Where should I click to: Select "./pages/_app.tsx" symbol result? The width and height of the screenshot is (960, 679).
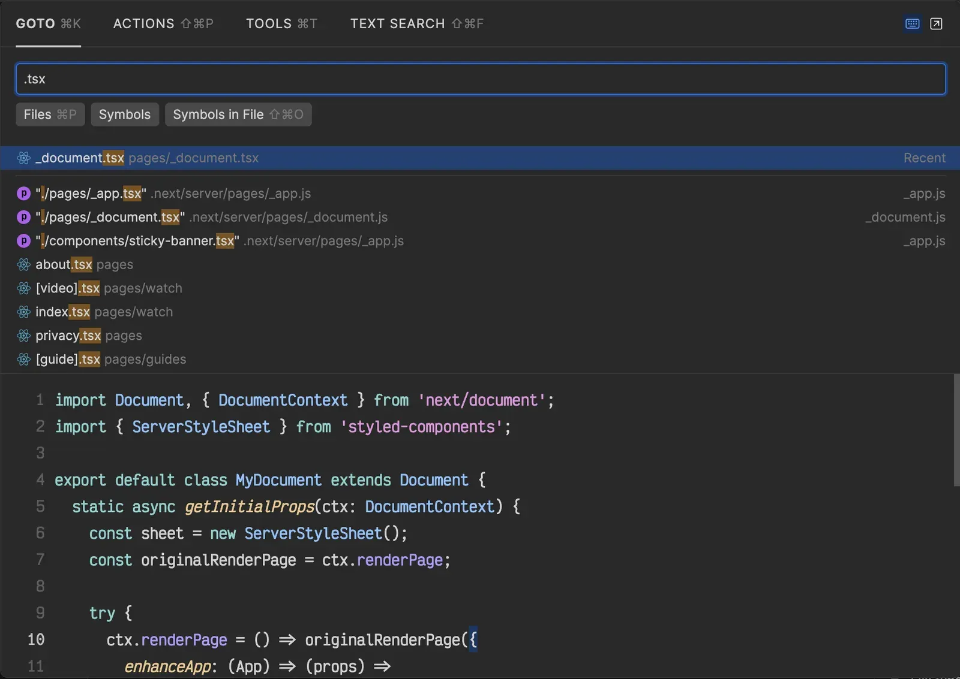[480, 194]
